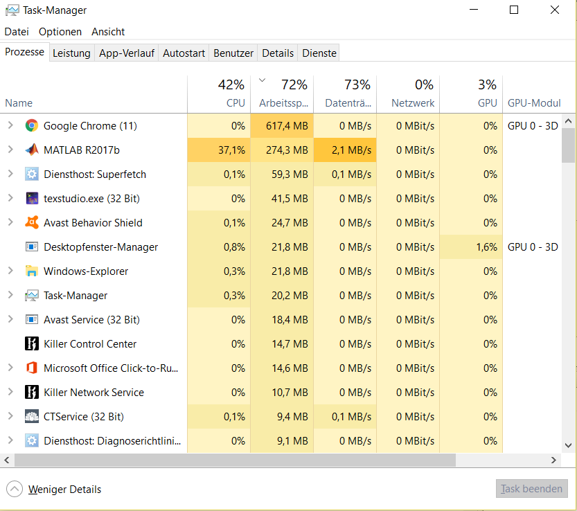Click the horizontal scrollbar at bottom

pyautogui.click(x=236, y=460)
